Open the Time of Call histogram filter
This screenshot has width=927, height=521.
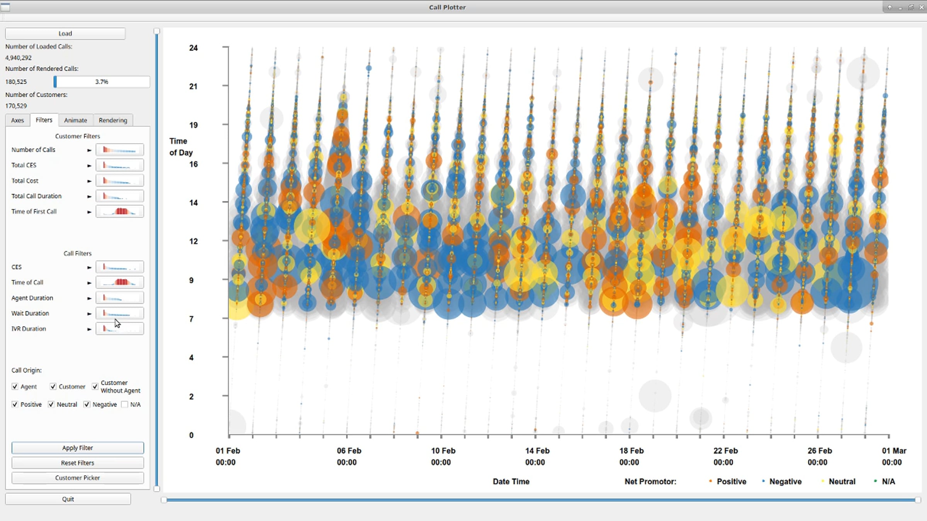[120, 282]
